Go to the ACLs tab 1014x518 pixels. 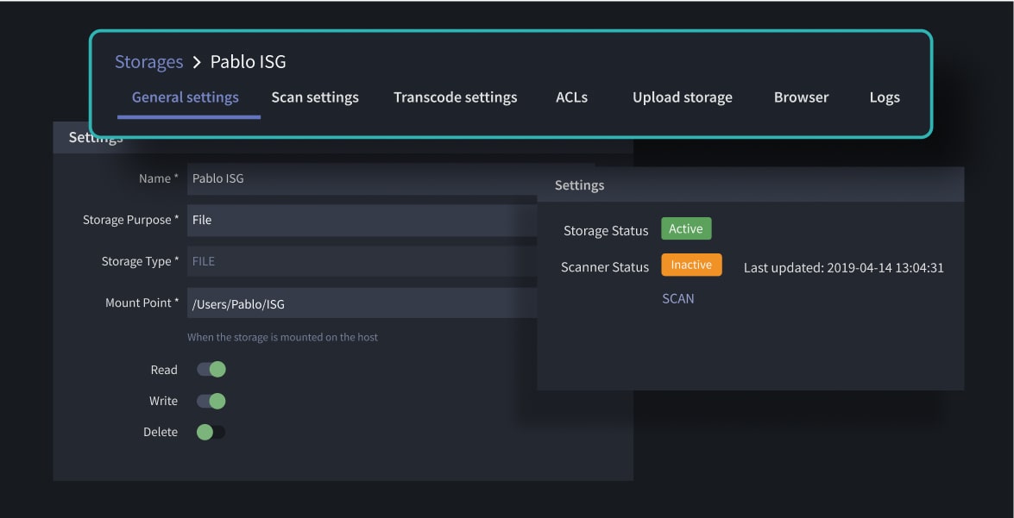pos(571,97)
